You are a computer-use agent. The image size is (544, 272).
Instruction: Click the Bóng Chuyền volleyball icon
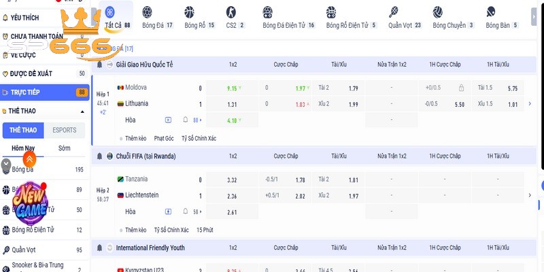click(439, 12)
